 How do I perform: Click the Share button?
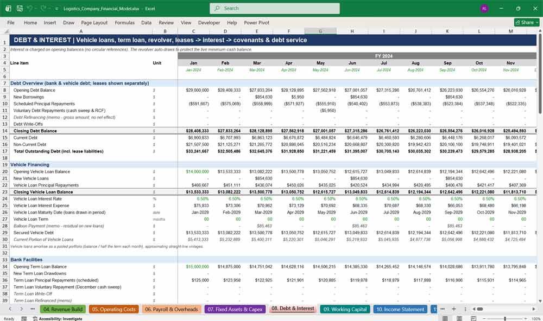pyautogui.click(x=527, y=22)
